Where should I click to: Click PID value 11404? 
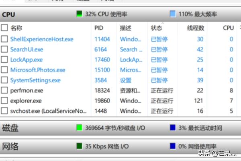102,39
